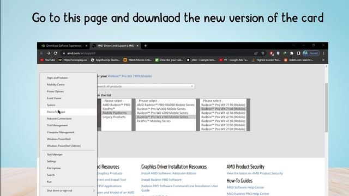The width and height of the screenshot is (349, 196).
Task: Reload the AMD support page
Action: pos(56,53)
